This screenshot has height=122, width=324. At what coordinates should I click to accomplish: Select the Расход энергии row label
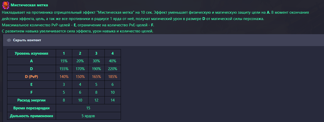31,100
